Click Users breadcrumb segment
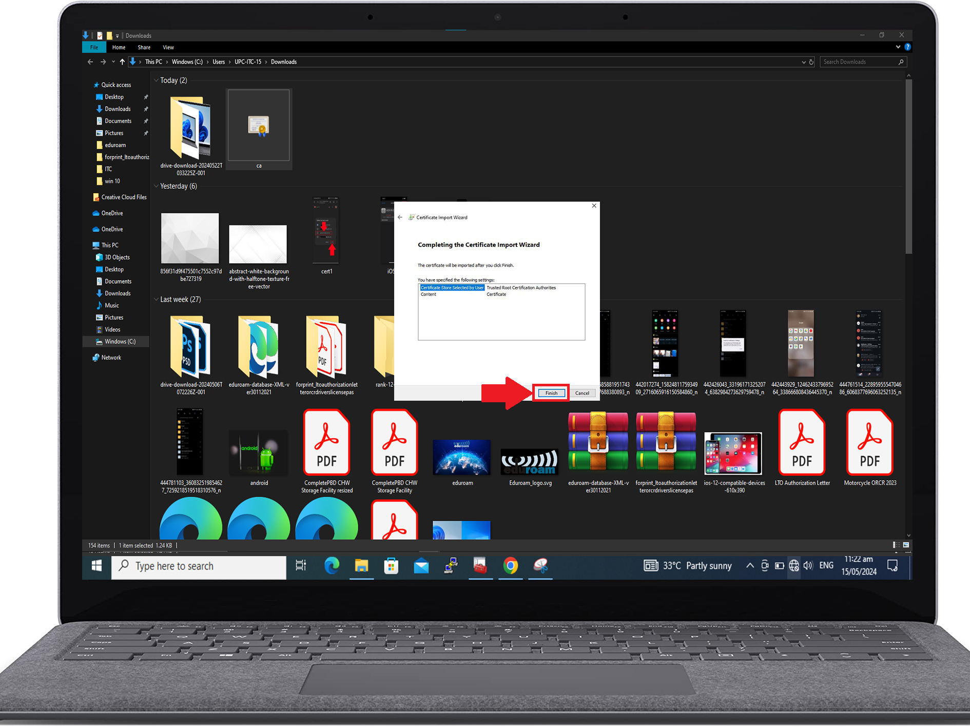Viewport: 970px width, 727px height. pyautogui.click(x=219, y=62)
